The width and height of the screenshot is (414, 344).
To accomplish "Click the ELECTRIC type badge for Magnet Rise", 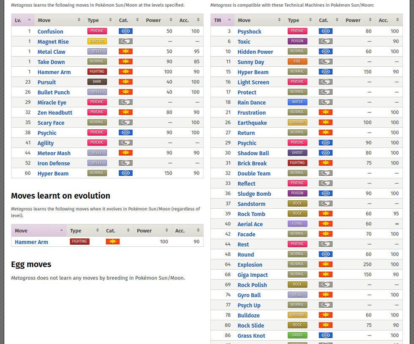I will [x=97, y=41].
